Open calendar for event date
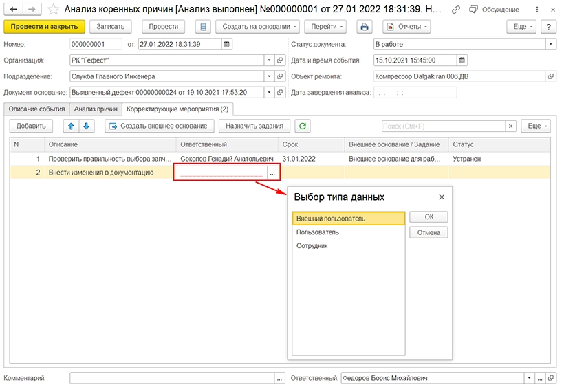Viewport: 564px width, 389px height. [x=462, y=60]
